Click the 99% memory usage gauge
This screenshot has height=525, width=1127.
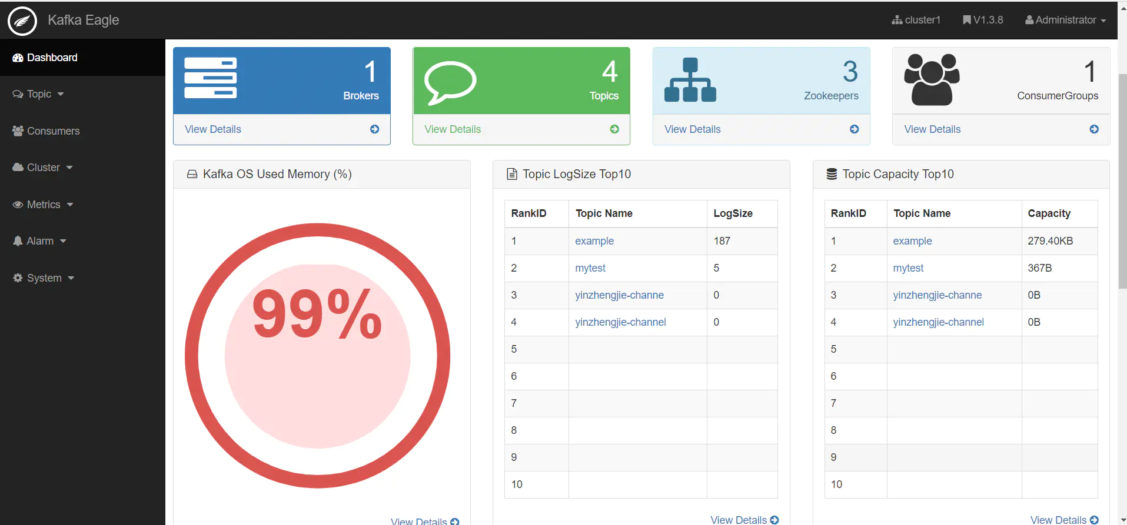coord(317,356)
